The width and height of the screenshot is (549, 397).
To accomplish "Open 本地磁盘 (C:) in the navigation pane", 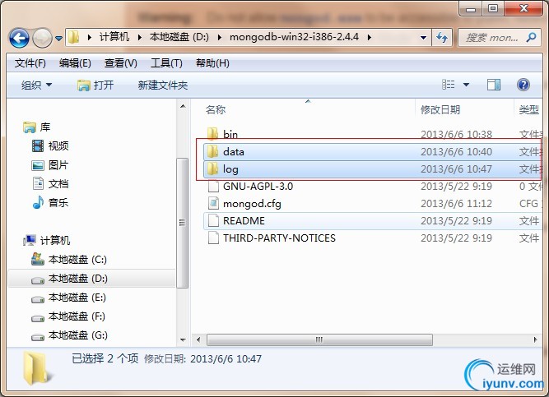I will tap(69, 260).
